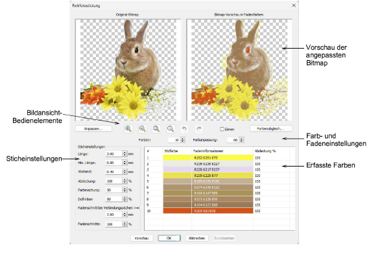Click the Original-Bitmap rabbit preview
The height and width of the screenshot is (254, 371).
[x=128, y=70]
